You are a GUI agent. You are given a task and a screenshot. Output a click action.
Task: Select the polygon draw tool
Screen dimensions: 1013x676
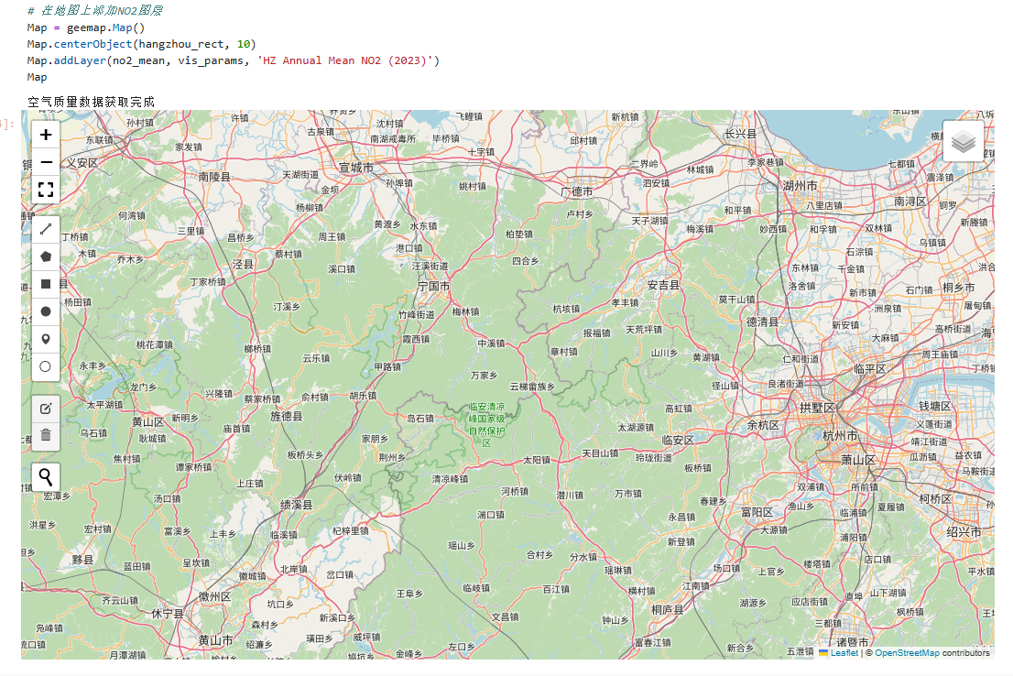pos(45,256)
